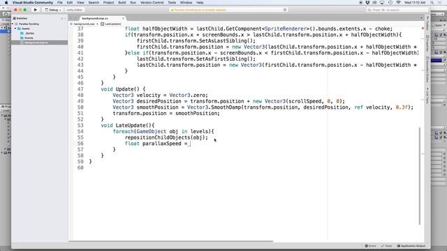
Task: Click the blue color swatch in Unity inspector
Action: pyautogui.click(x=437, y=61)
